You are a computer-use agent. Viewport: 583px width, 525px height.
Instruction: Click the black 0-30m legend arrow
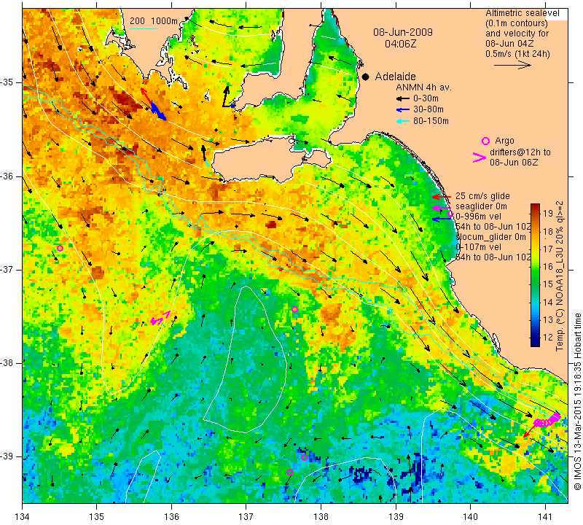(403, 99)
